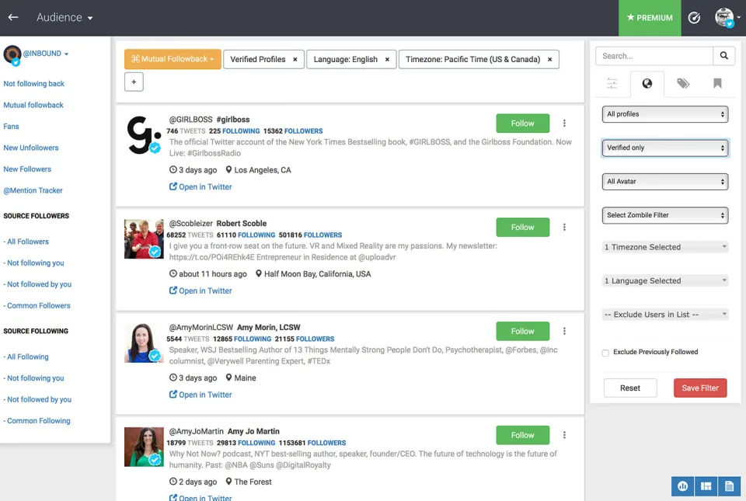Follow Amy Jo Martin
Image resolution: width=746 pixels, height=501 pixels.
point(522,435)
